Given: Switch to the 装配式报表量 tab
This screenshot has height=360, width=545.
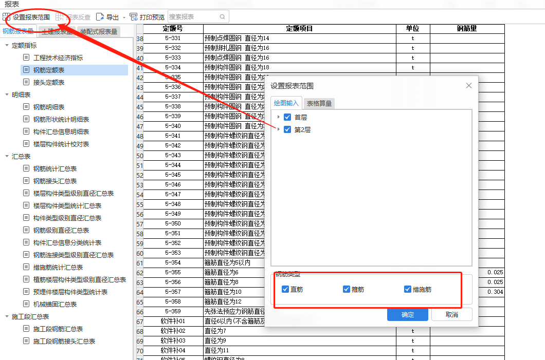Looking at the screenshot, I should [99, 32].
